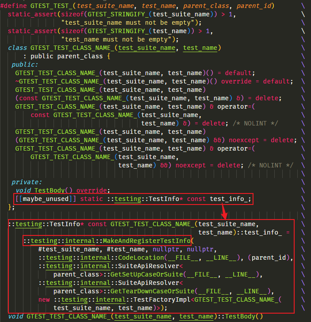
Task: Click the GetSetUpCaseOrSuite method name
Action: click(147, 275)
